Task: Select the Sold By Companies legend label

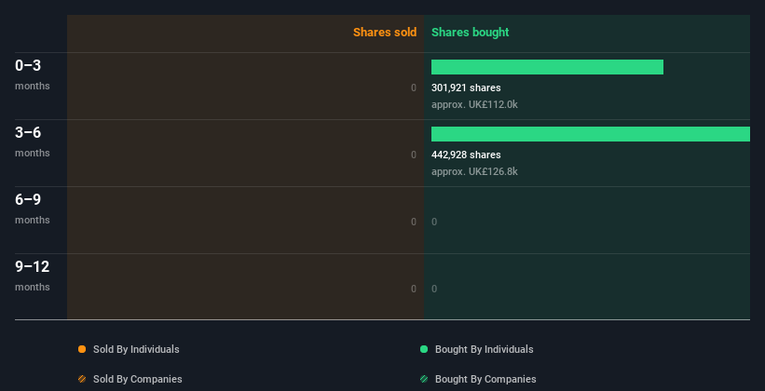Action: [138, 379]
